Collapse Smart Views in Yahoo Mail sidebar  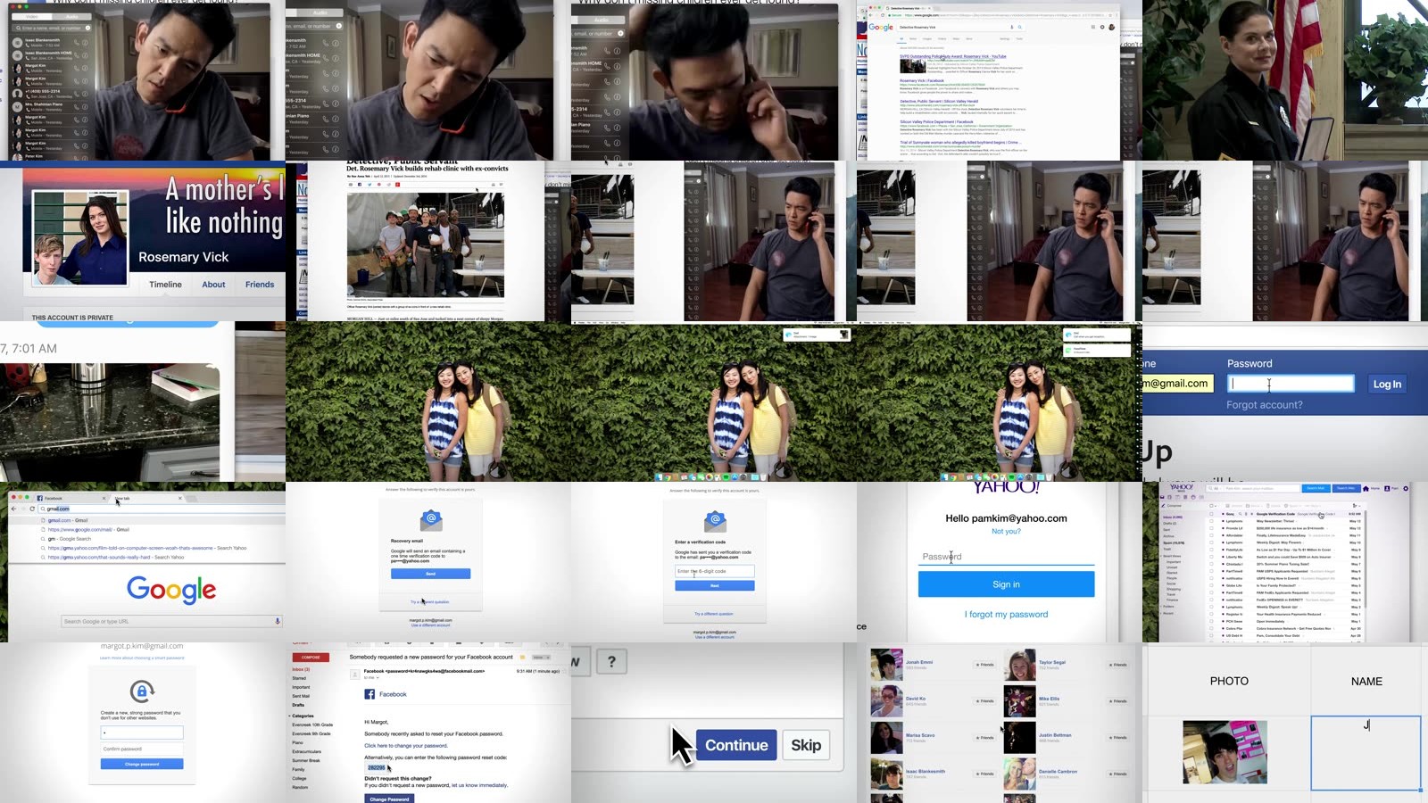[1161, 556]
